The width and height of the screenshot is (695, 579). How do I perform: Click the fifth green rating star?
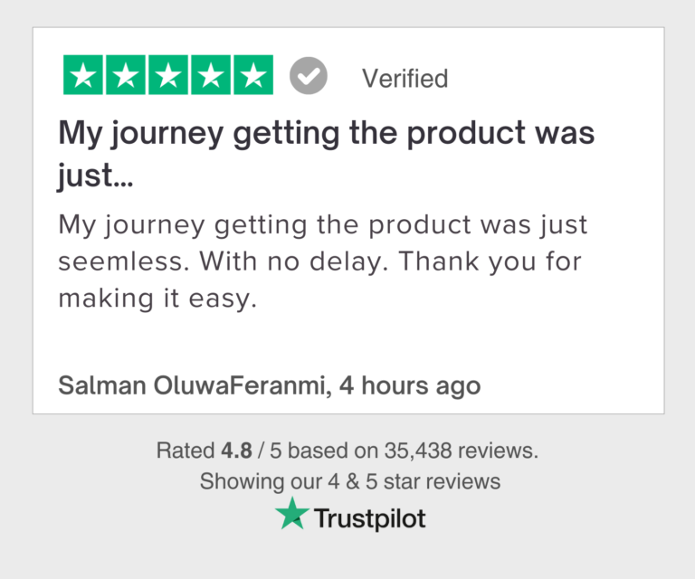(x=252, y=76)
